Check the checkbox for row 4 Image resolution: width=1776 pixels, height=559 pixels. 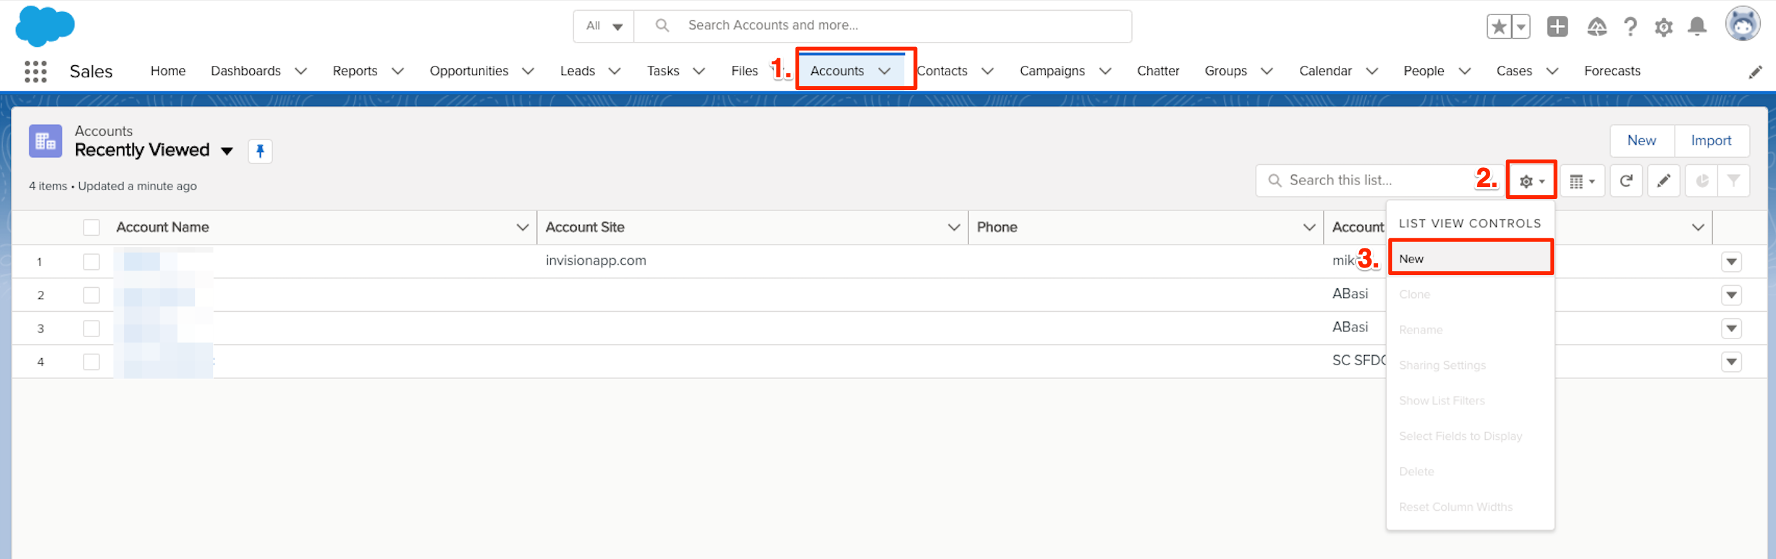click(91, 362)
